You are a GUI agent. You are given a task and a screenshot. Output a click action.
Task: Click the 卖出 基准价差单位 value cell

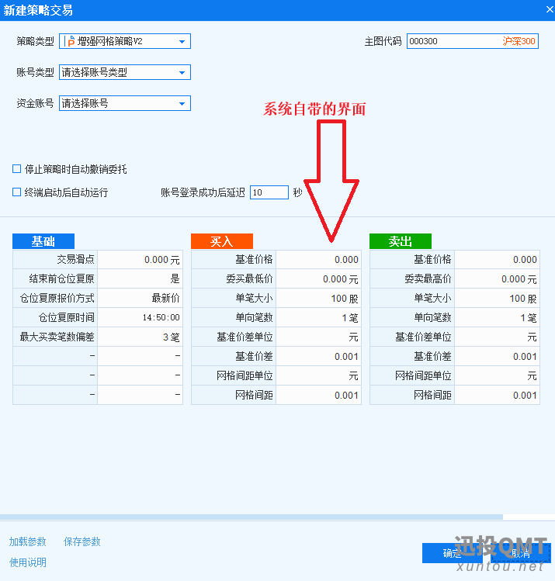tap(497, 337)
